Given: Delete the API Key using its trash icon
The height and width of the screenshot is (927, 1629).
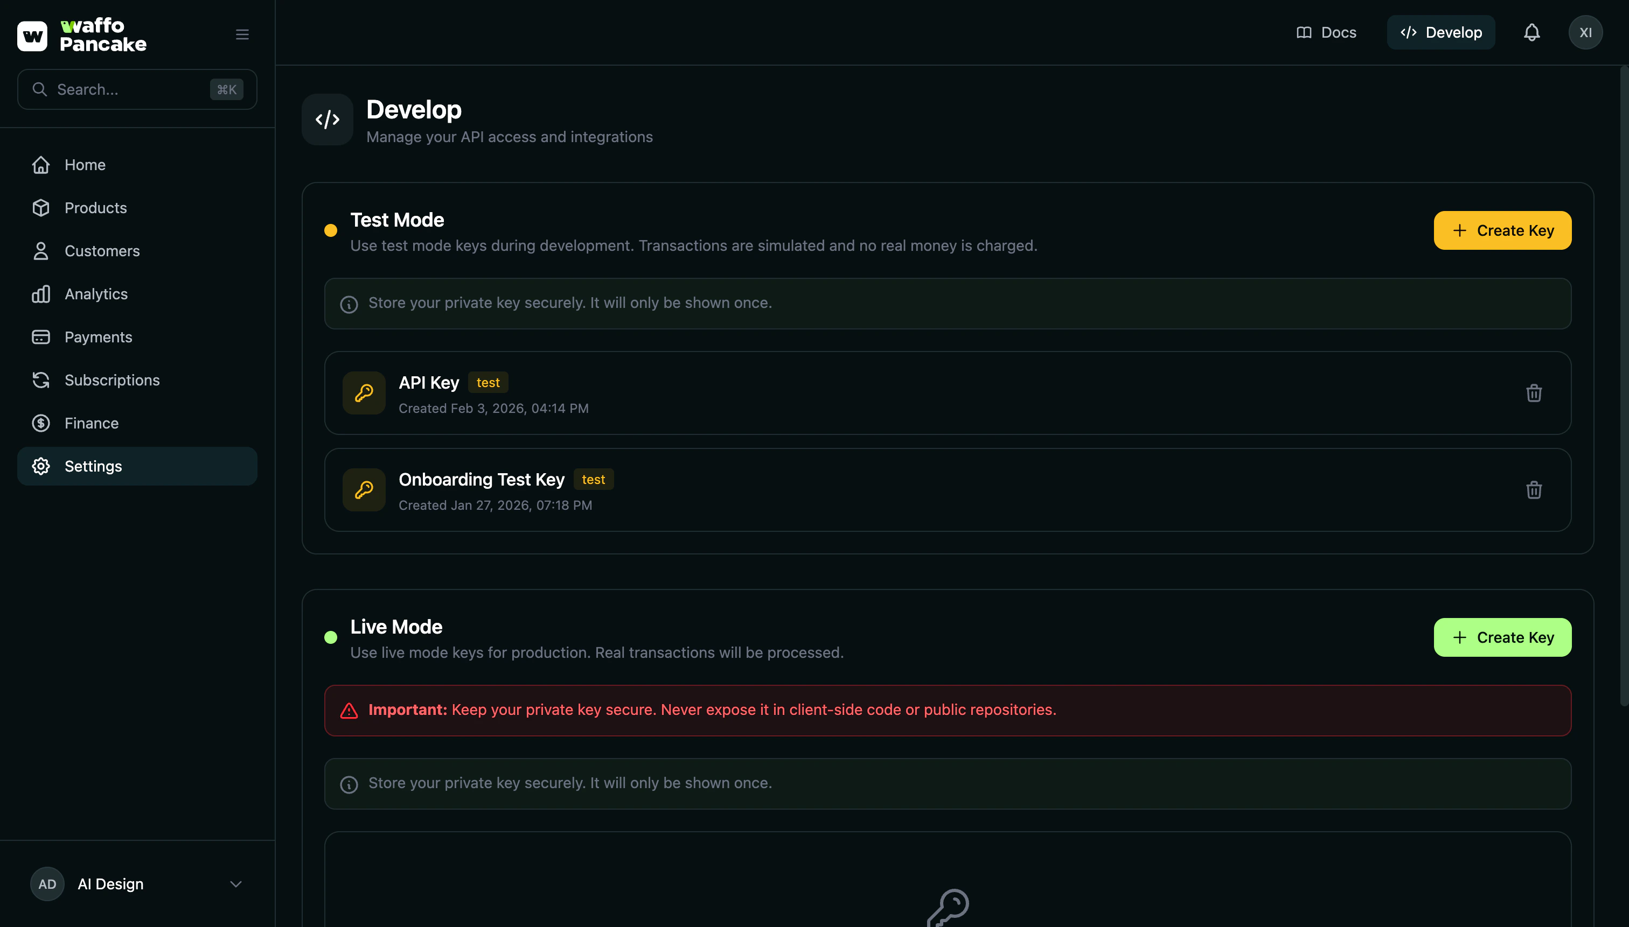Looking at the screenshot, I should [x=1534, y=393].
